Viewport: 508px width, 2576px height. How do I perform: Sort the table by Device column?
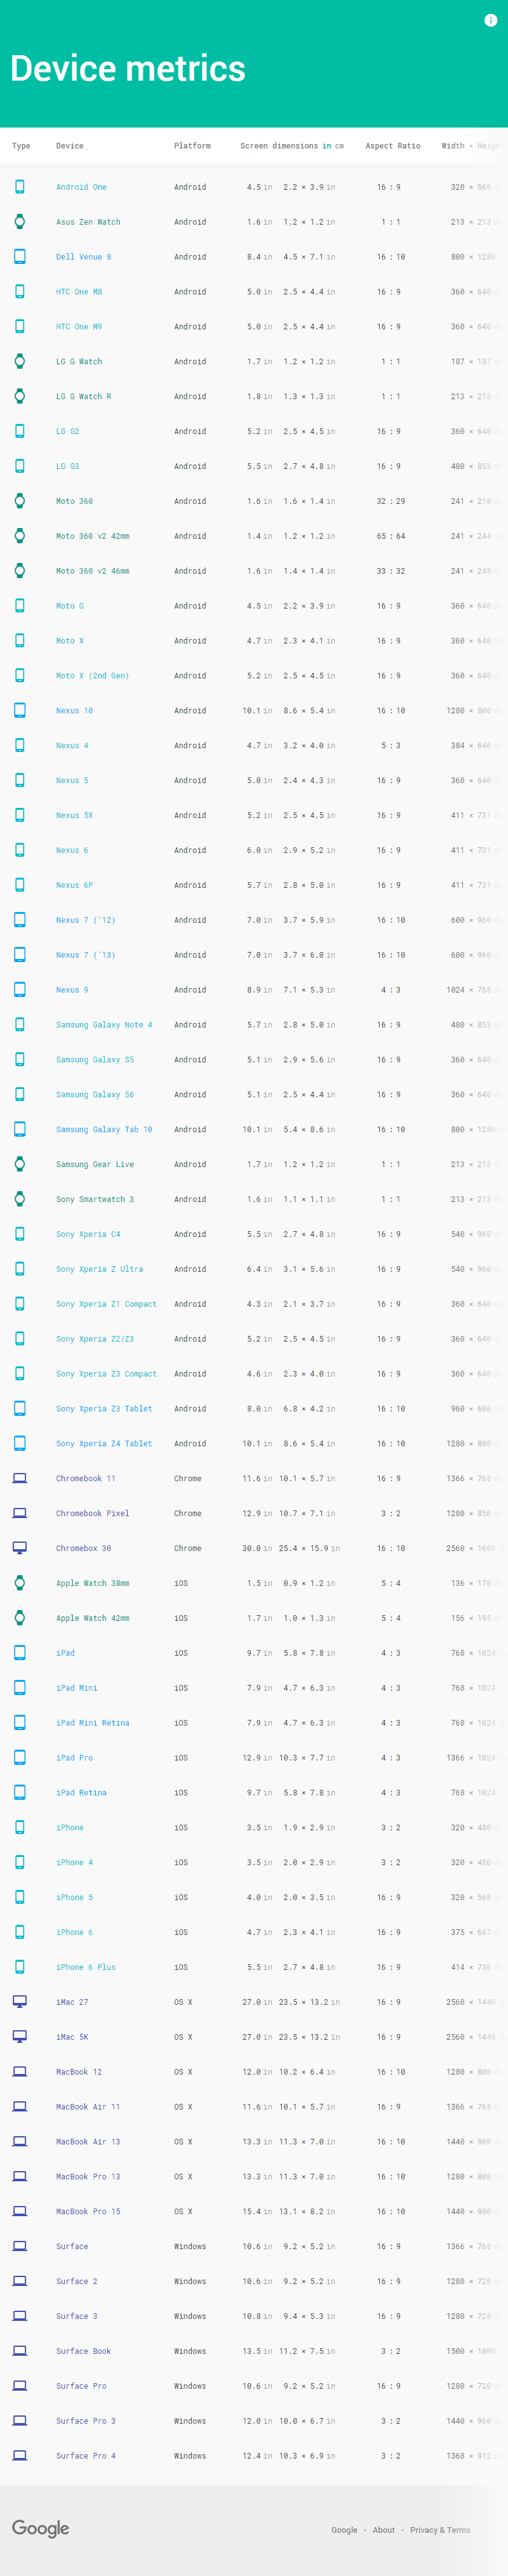coord(70,146)
